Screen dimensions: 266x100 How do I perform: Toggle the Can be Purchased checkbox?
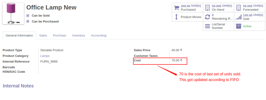[x=28, y=22]
